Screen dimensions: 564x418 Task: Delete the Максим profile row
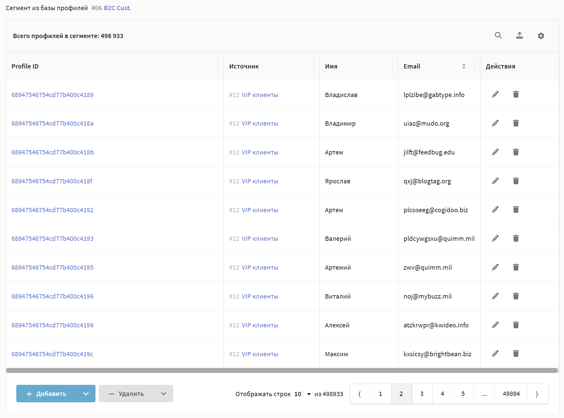pos(516,354)
